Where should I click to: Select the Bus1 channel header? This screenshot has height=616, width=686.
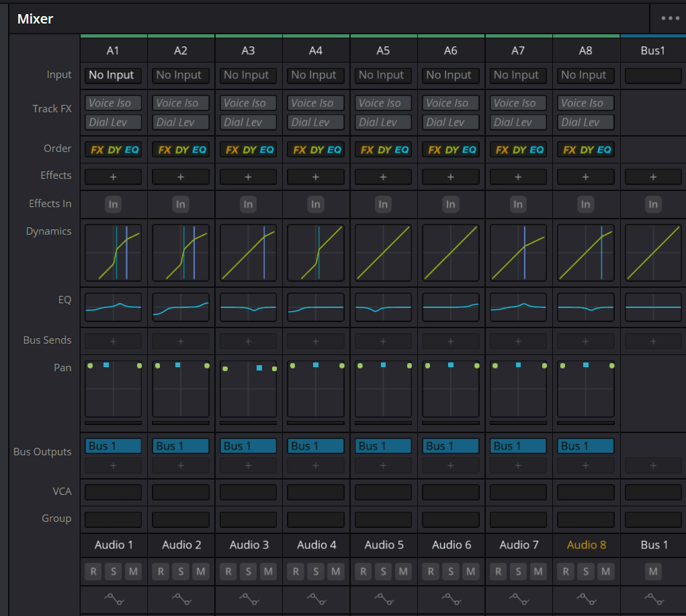point(653,50)
